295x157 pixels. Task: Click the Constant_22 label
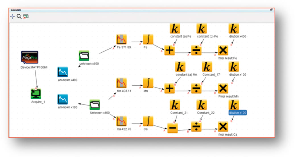pyautogui.click(x=206, y=113)
